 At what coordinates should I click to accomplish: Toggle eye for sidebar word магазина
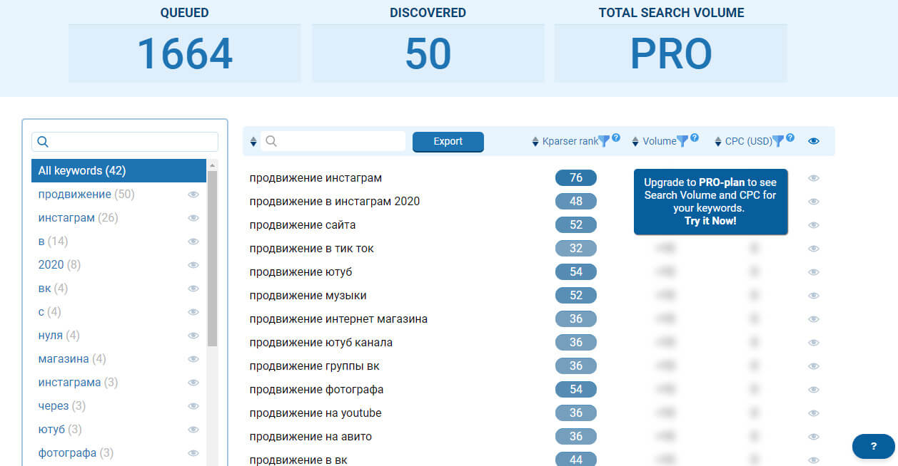click(193, 359)
